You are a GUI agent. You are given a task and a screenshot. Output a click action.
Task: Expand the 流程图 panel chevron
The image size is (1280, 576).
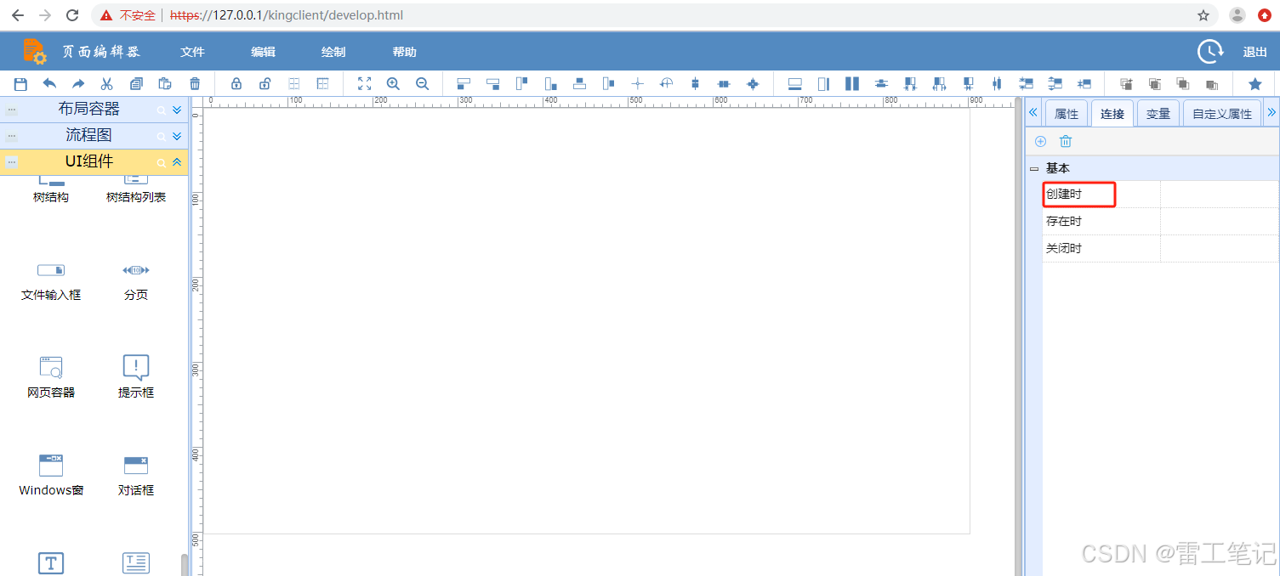click(x=177, y=137)
